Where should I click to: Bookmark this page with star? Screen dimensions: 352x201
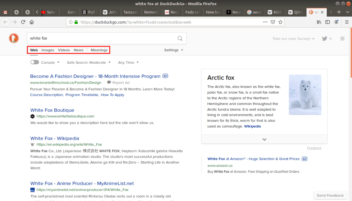pos(280,22)
